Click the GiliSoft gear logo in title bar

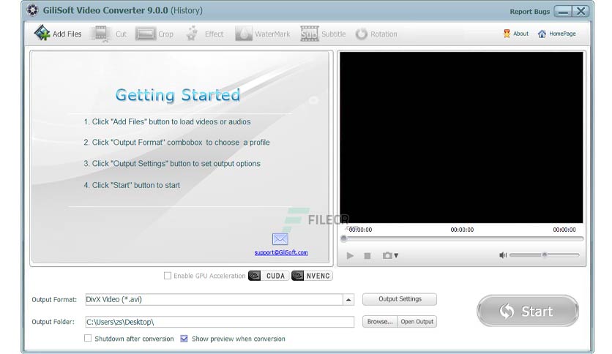pyautogui.click(x=32, y=10)
